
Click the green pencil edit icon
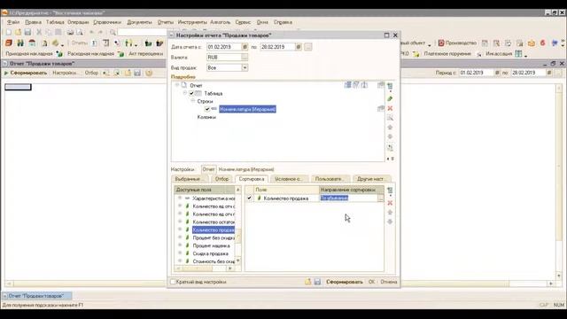(x=390, y=98)
